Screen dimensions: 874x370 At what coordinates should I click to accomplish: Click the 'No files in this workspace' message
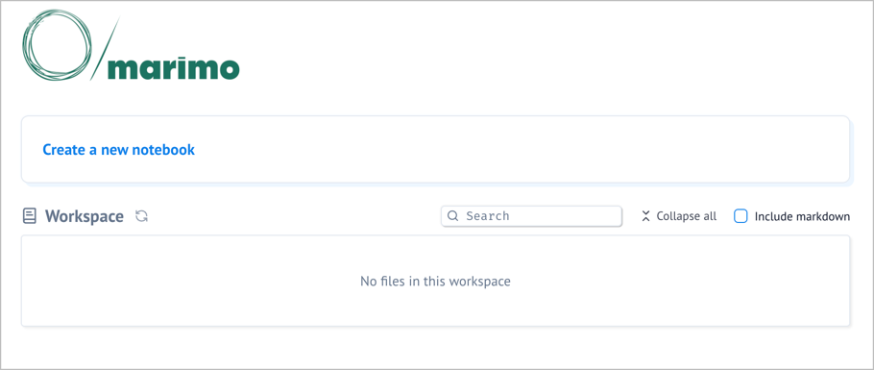435,281
